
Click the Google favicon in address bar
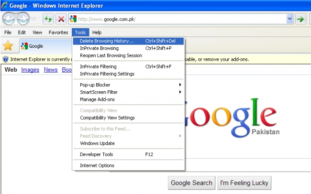tap(73, 19)
